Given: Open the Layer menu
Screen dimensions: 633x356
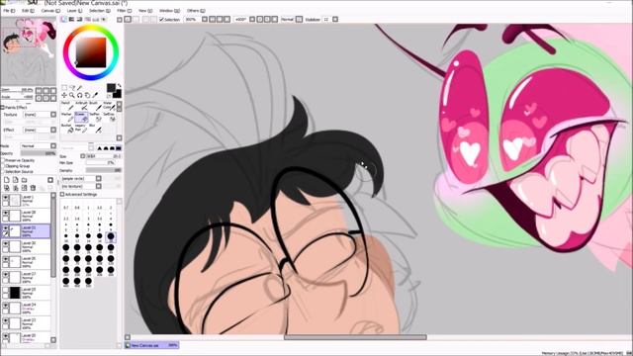Looking at the screenshot, I should click(74, 11).
